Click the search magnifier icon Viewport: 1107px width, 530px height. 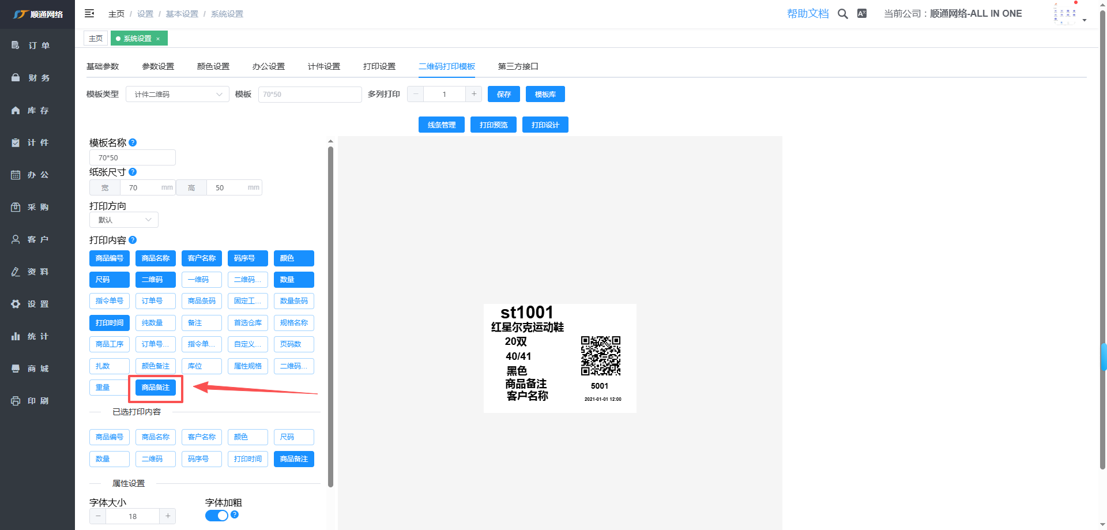pos(842,14)
